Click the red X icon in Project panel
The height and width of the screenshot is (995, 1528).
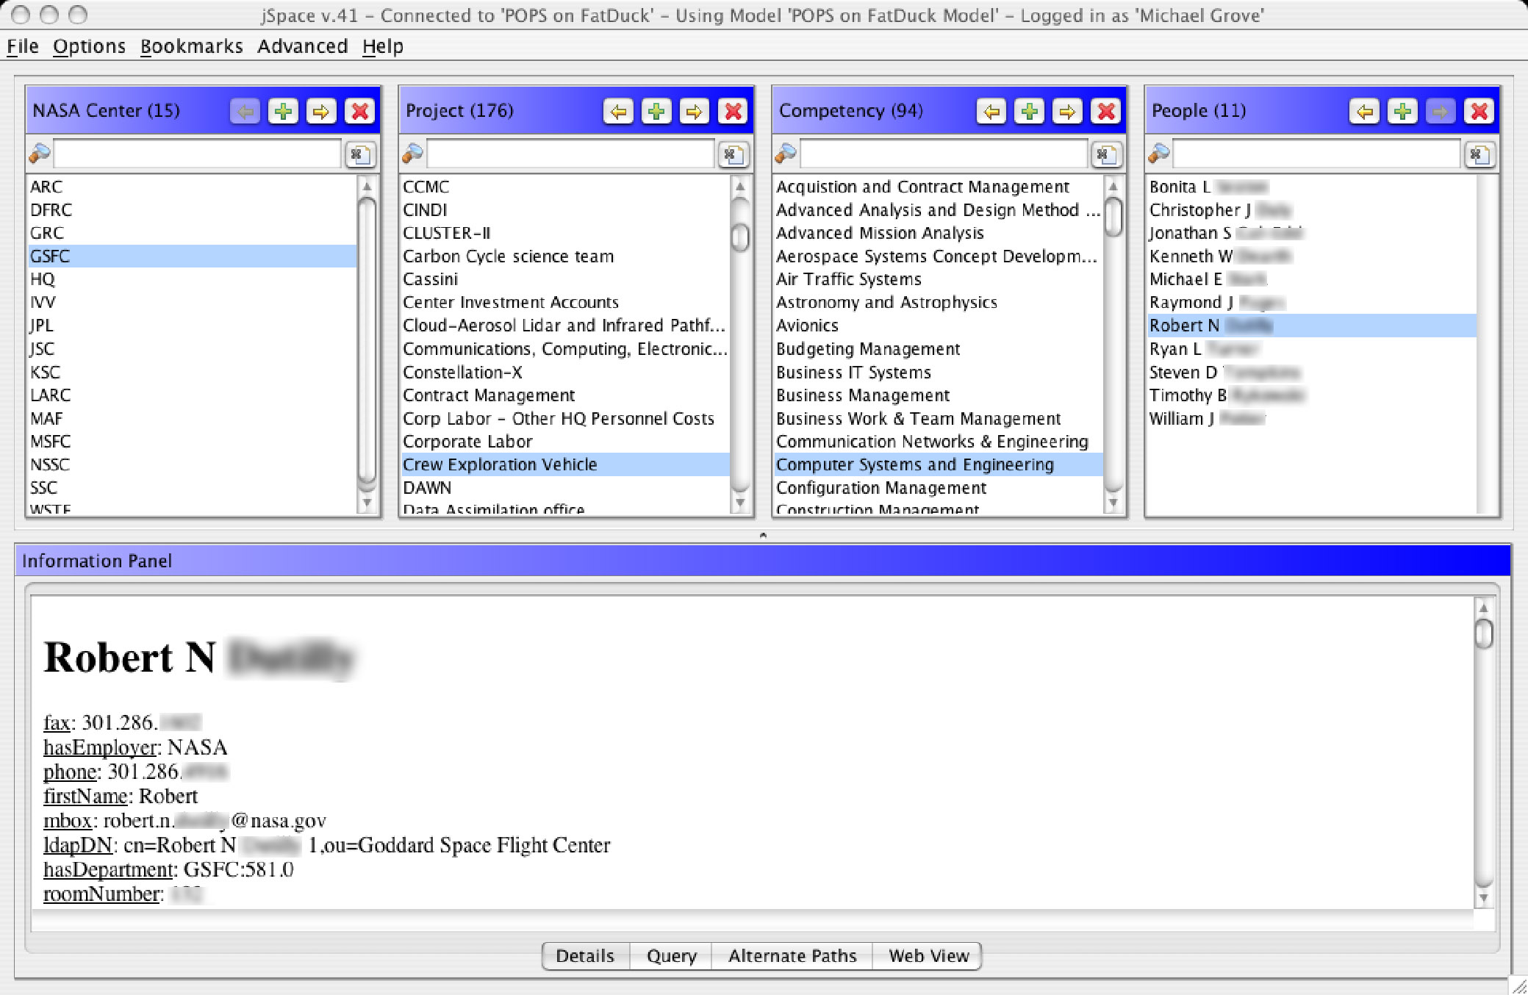733,111
